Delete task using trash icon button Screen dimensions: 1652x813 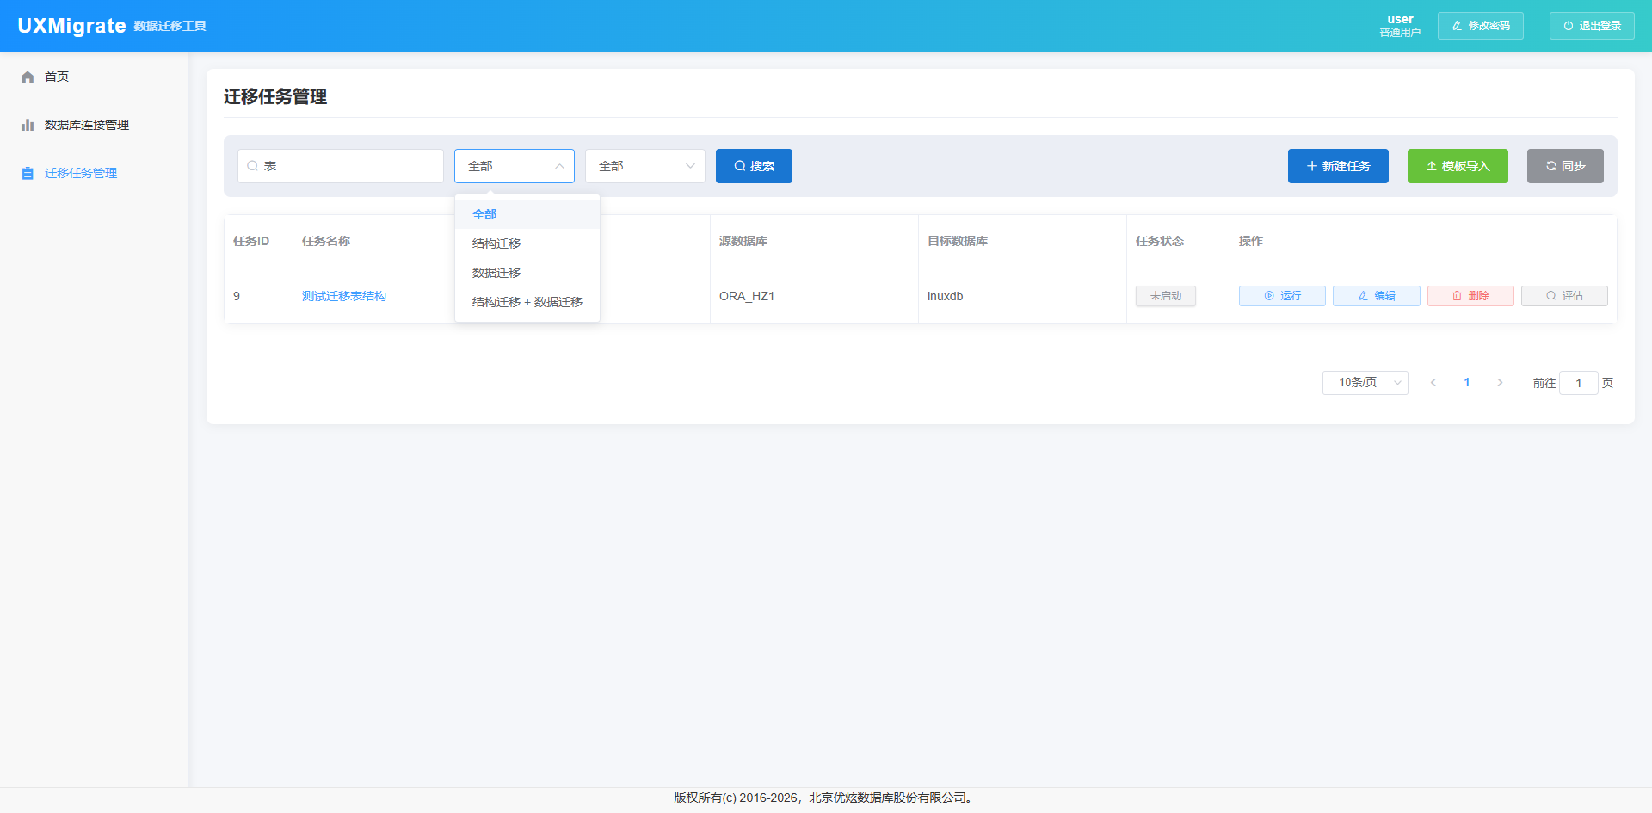click(x=1470, y=296)
